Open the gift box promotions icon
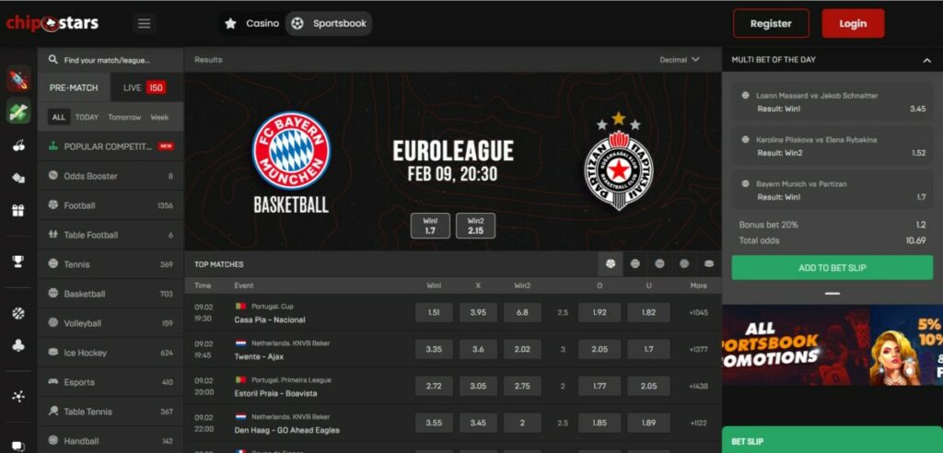The image size is (943, 453). (x=18, y=211)
